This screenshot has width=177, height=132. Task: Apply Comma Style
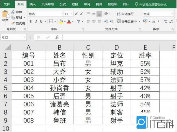click(159, 21)
